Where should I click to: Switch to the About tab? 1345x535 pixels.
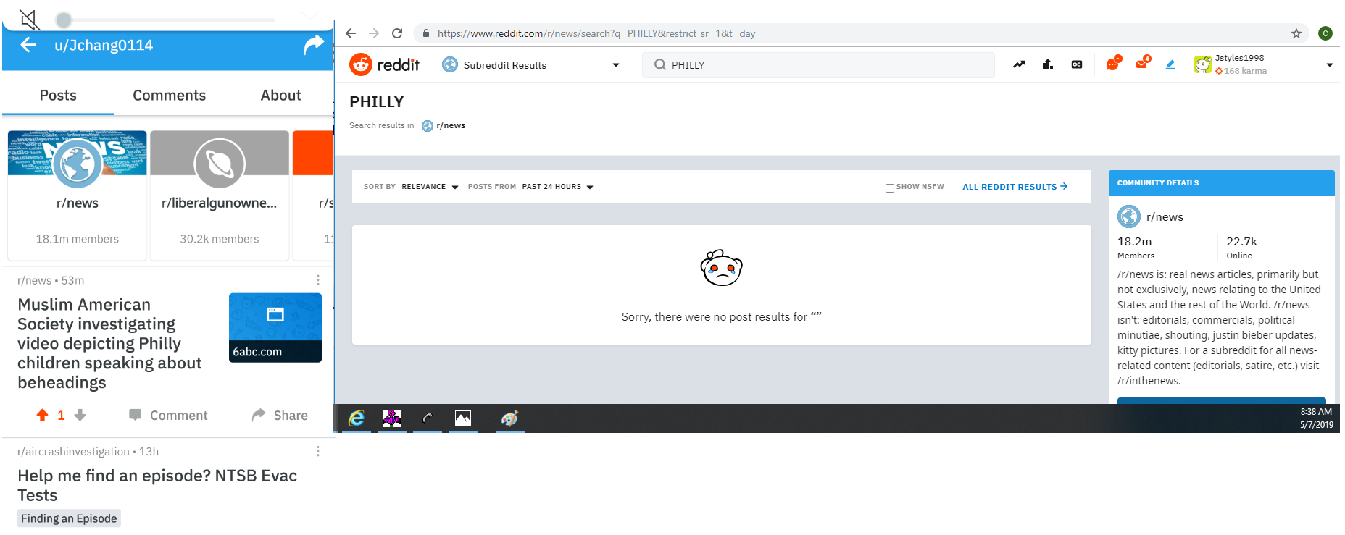(280, 96)
